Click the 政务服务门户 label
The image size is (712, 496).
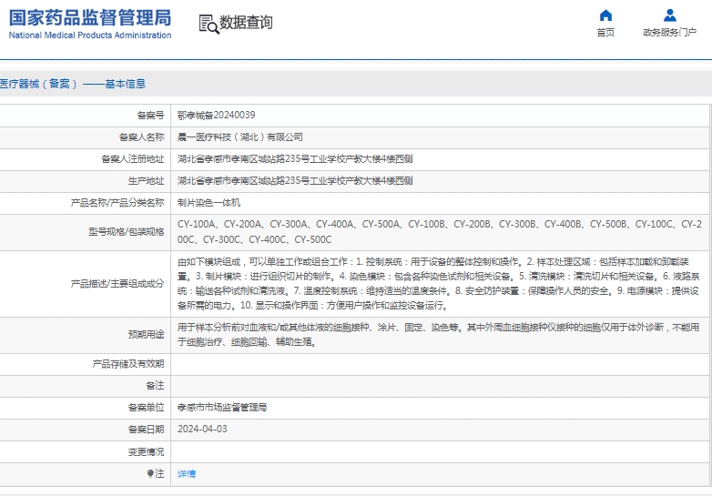coord(670,32)
